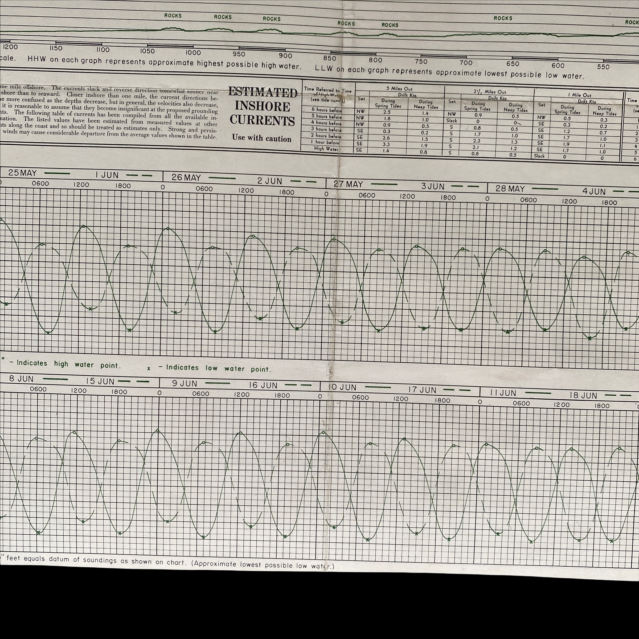Screen dimensions: 639x639
Task: Click the 600 mark on distance scale
Action: tap(558, 66)
